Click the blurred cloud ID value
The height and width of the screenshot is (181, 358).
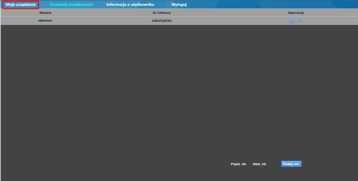(x=162, y=21)
